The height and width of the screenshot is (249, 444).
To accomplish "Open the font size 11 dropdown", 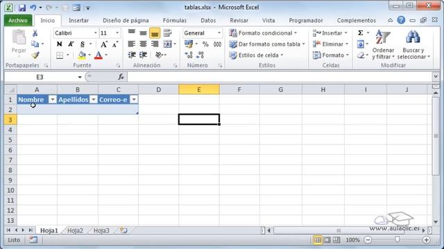I will tap(117, 33).
